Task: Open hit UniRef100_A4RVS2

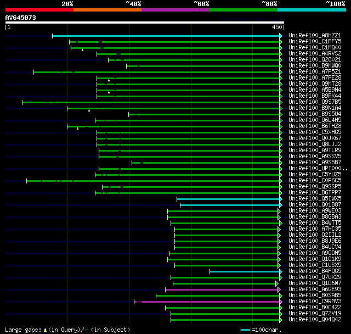Action: tap(315, 54)
